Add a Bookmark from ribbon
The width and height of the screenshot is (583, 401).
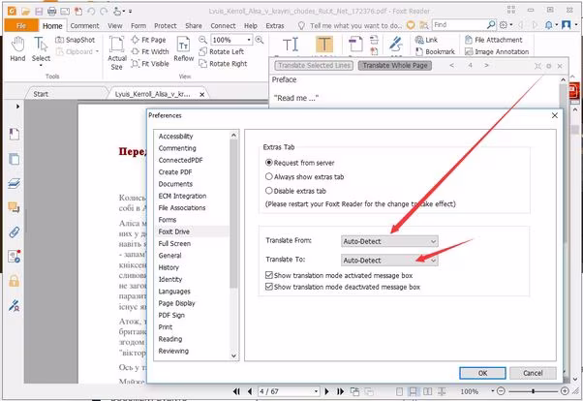(x=435, y=51)
